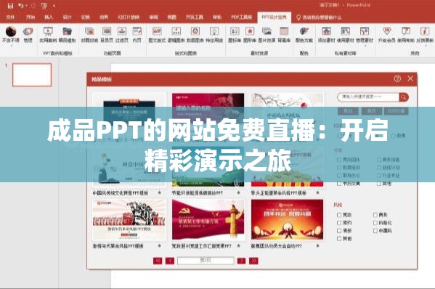Check the 其他 checkbox under 风格
Image resolution: width=435 pixels, height=289 pixels.
339,238
